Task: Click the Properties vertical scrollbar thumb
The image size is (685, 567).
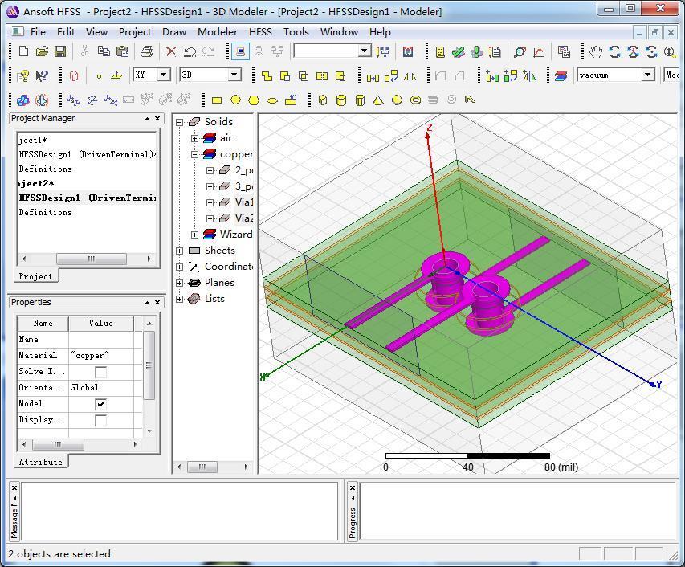Action: (149, 365)
